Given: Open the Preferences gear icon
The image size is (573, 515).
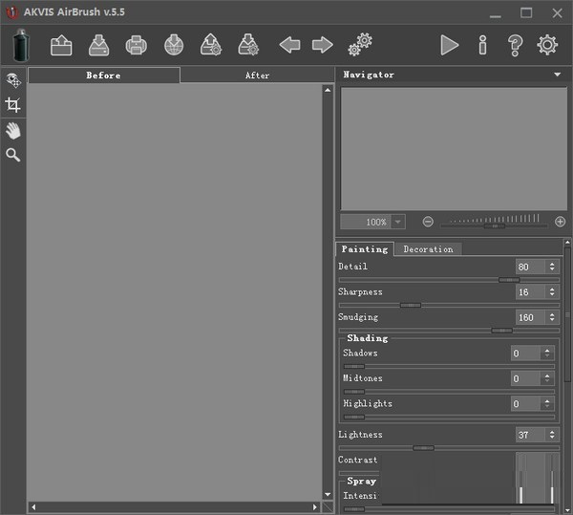Looking at the screenshot, I should coord(547,45).
